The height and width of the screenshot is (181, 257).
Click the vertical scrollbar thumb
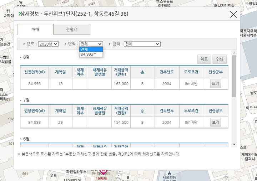click(x=234, y=76)
